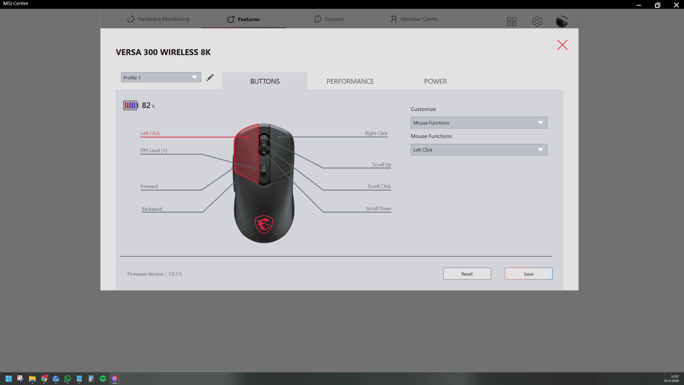The image size is (684, 385).
Task: Go to Hardware Monitoring tab
Action: click(158, 19)
